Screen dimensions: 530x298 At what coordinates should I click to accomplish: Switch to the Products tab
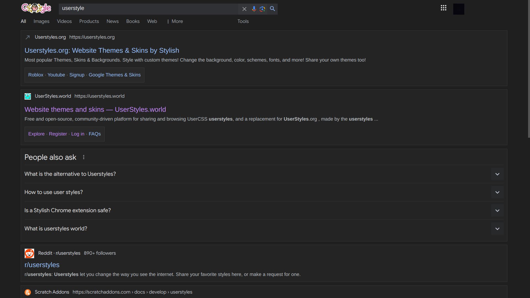click(x=89, y=21)
